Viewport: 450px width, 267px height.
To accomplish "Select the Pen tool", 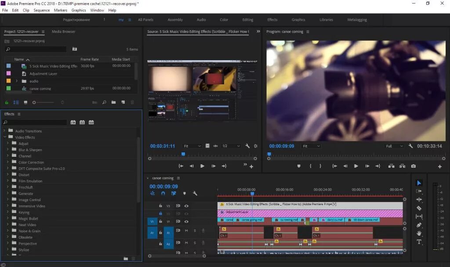I will (x=419, y=225).
